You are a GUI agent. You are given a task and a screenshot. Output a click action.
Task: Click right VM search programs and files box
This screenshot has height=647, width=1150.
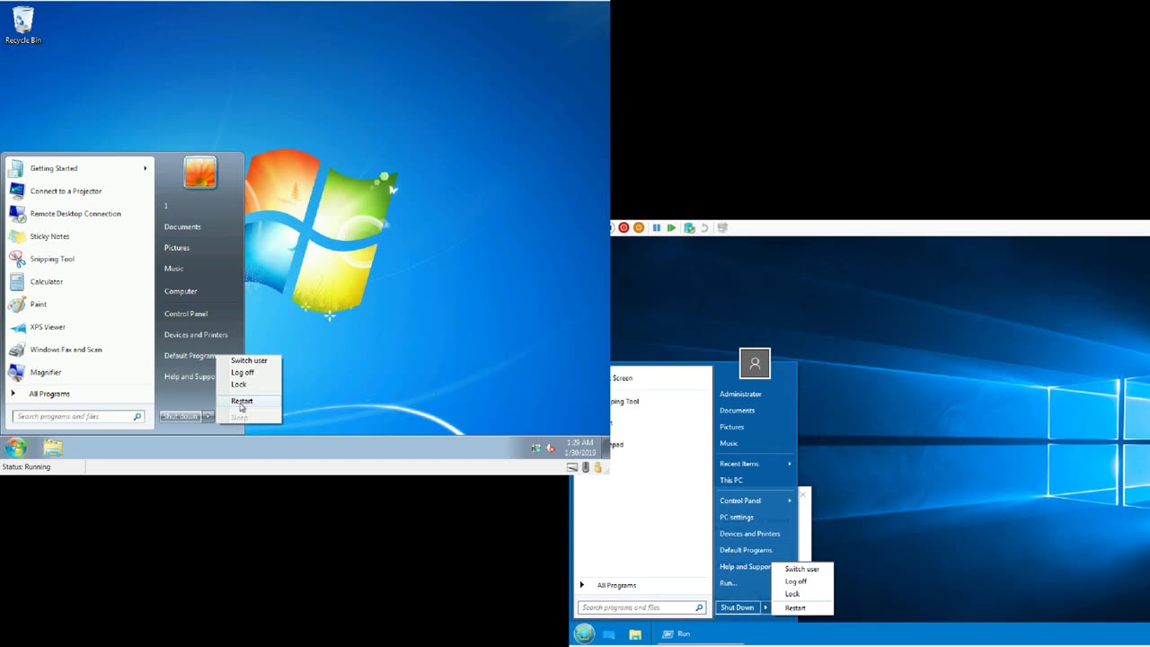641,607
